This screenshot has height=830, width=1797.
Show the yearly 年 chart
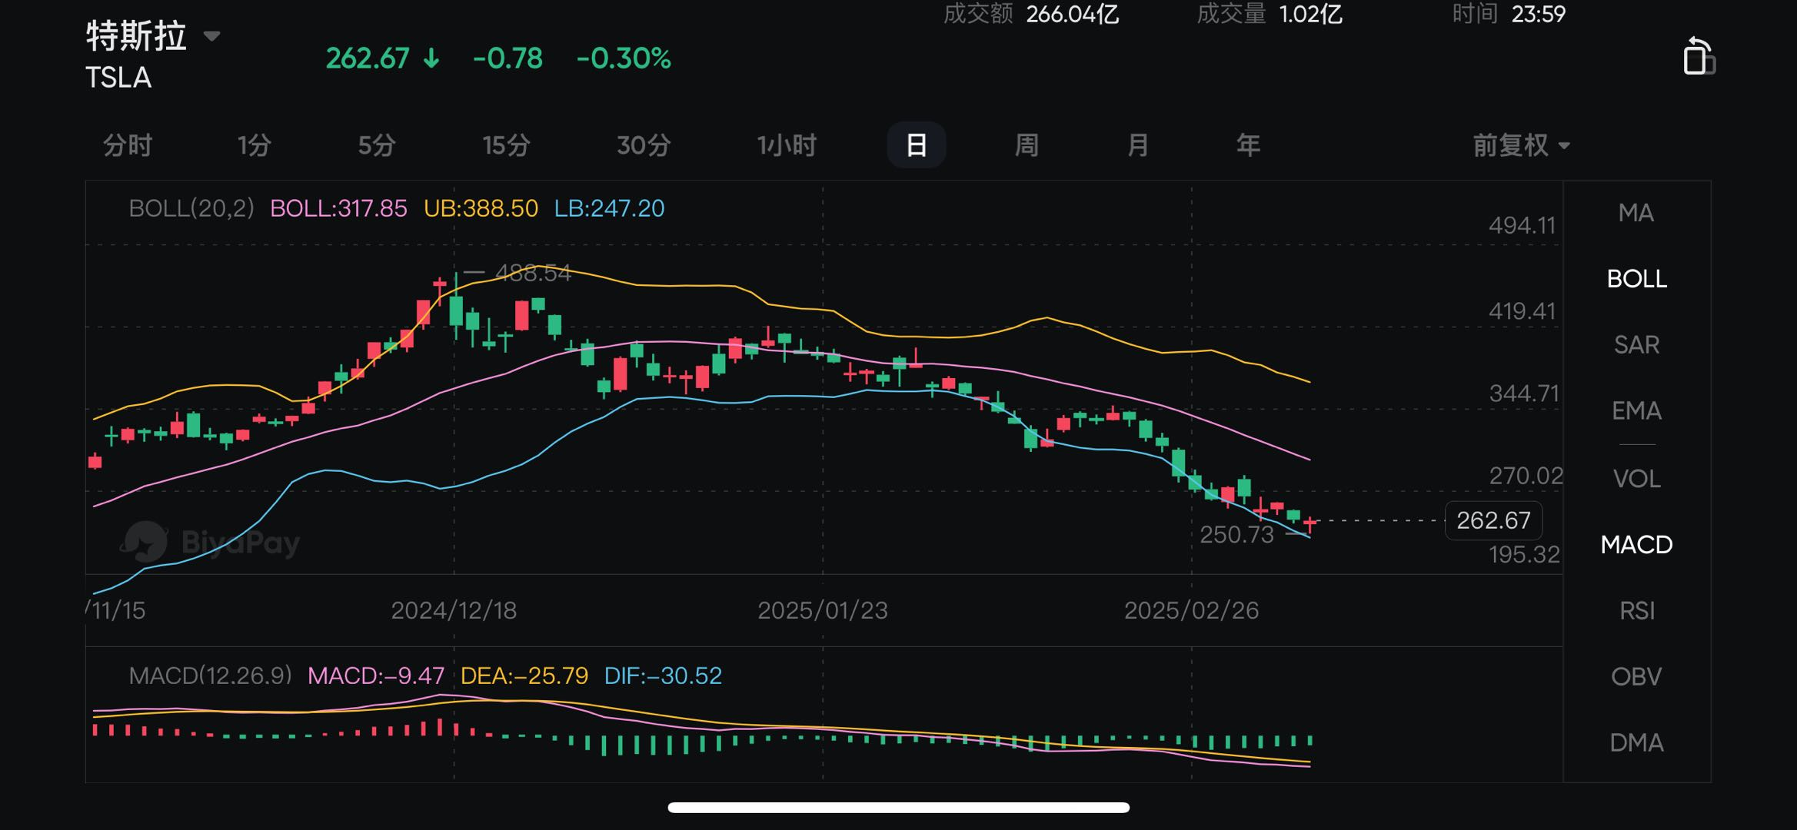(x=1248, y=145)
